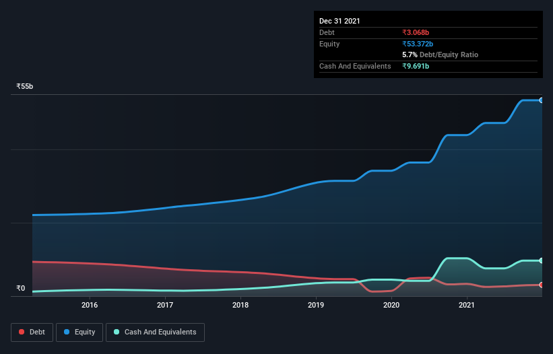Click the 2020 x-axis label
The width and height of the screenshot is (553, 354).
tap(391, 305)
